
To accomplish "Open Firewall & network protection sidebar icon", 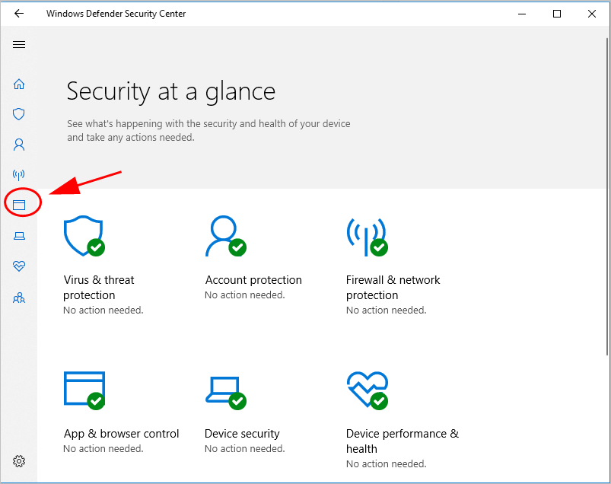I will pyautogui.click(x=19, y=174).
